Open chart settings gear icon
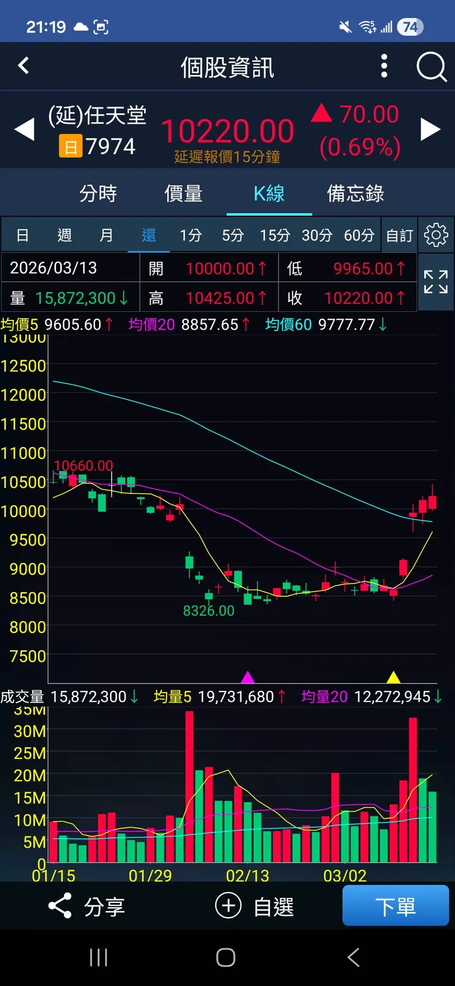The height and width of the screenshot is (986, 455). click(436, 235)
